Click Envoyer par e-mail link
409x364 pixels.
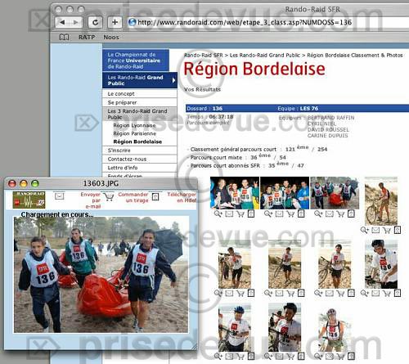91,200
